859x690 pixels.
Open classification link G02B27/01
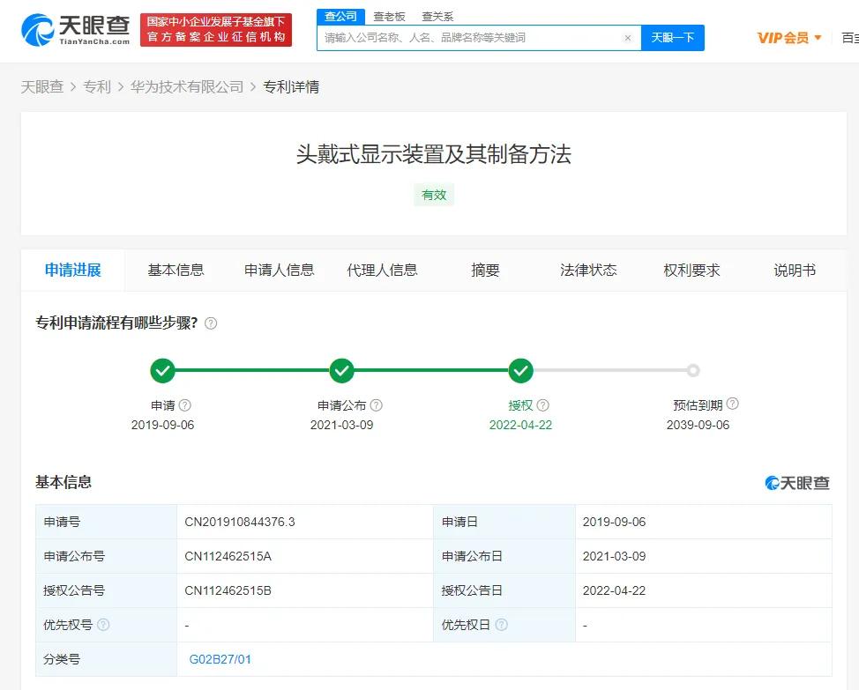click(x=220, y=659)
